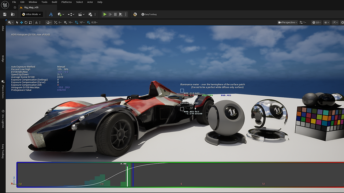Toggle grid snapping icon
The width and height of the screenshot is (344, 193).
coord(66,22)
